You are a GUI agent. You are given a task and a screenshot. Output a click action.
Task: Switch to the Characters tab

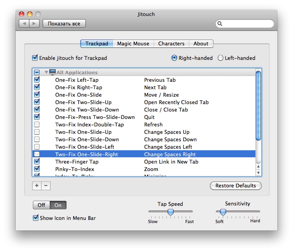point(171,44)
